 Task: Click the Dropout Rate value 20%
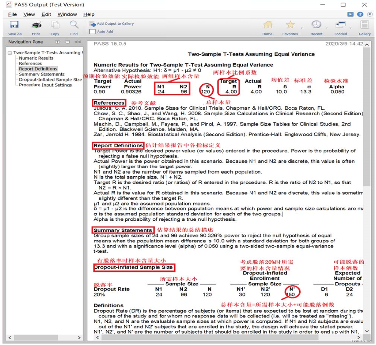pyautogui.click(x=99, y=294)
